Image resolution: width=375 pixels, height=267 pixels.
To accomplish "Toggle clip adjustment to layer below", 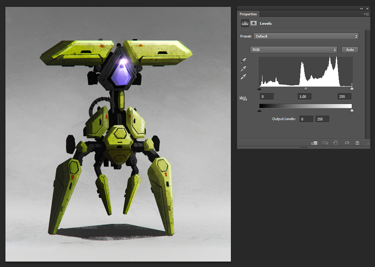I will click(x=314, y=143).
